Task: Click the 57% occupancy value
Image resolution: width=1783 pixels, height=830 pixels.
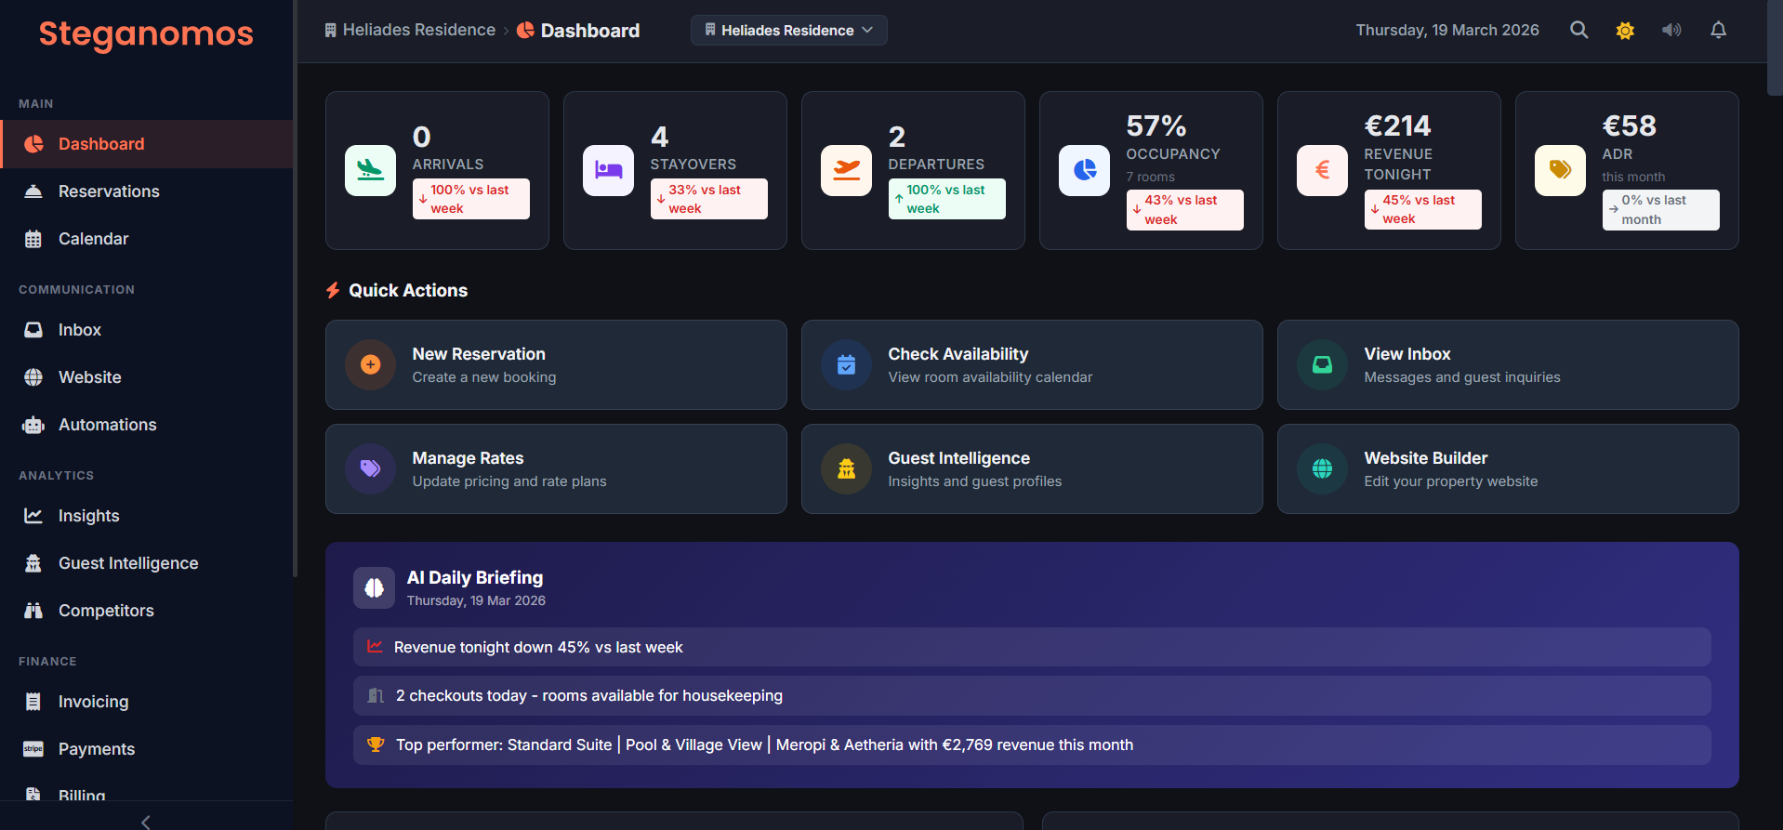Action: click(x=1156, y=125)
